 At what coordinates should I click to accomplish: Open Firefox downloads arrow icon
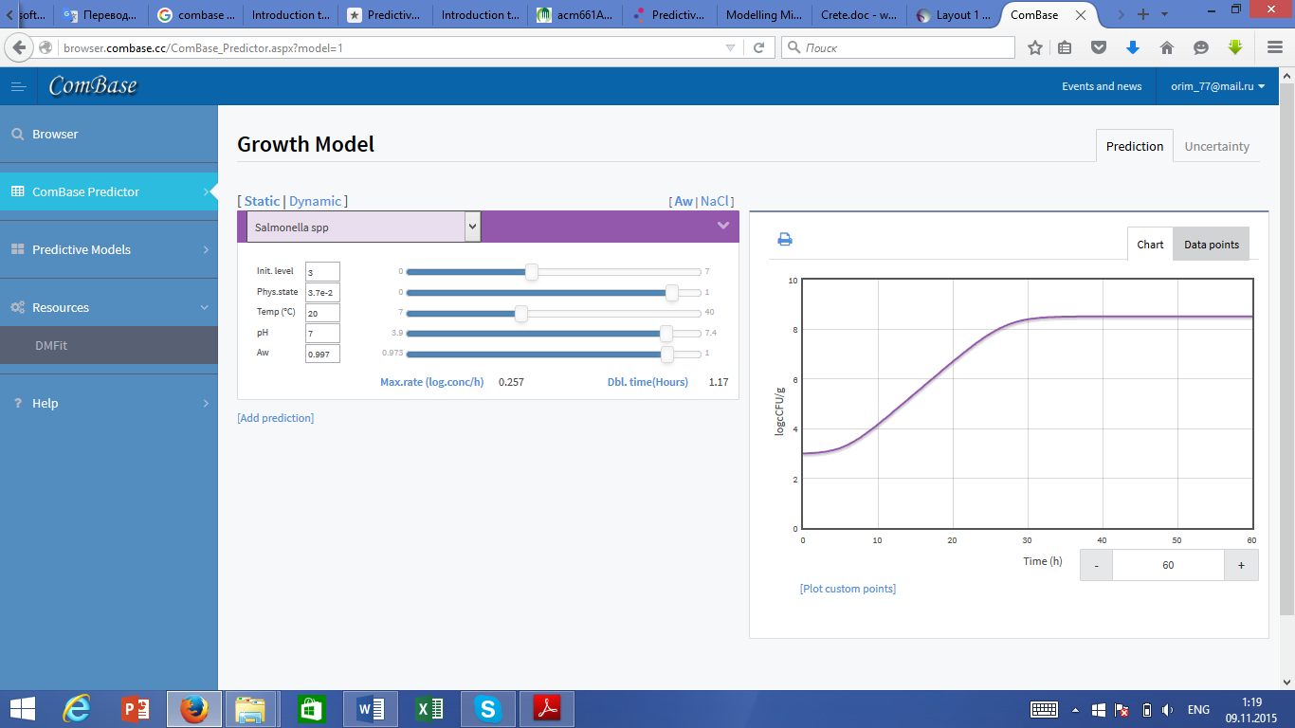[x=1132, y=47]
